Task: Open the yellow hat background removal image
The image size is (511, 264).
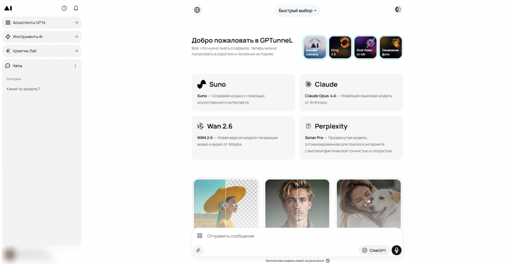Action: [226, 203]
